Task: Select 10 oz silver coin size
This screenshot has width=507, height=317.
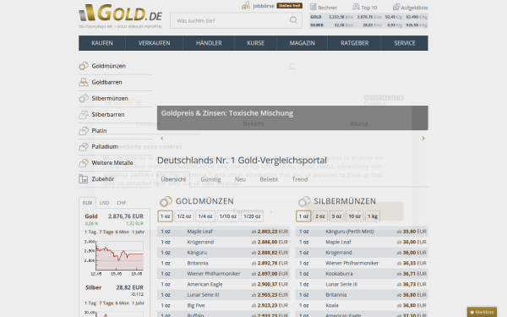Action: point(354,216)
